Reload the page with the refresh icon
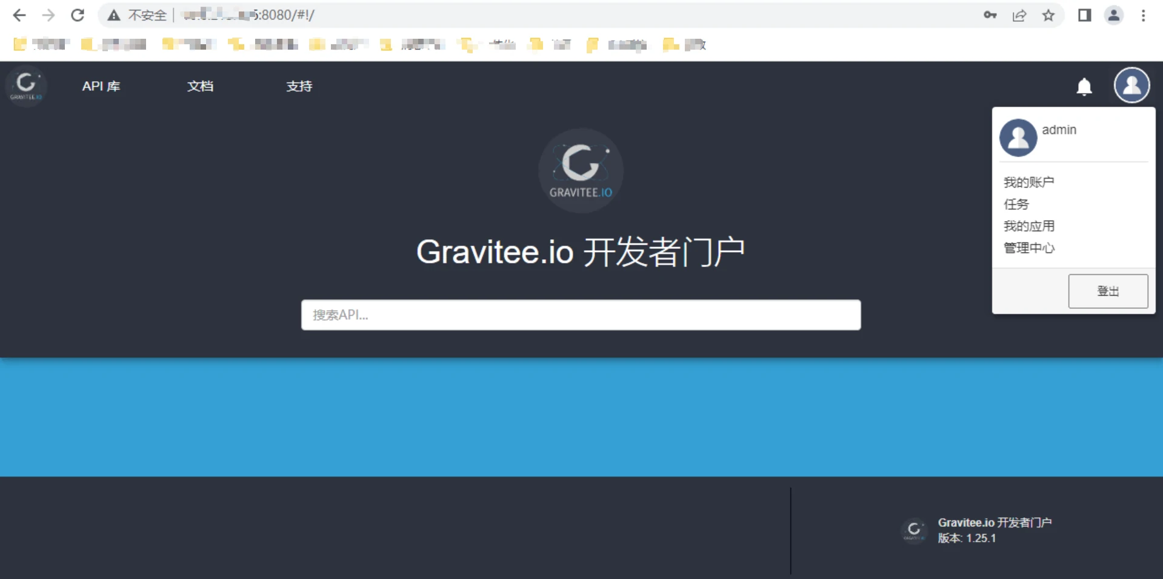The image size is (1163, 579). tap(78, 15)
